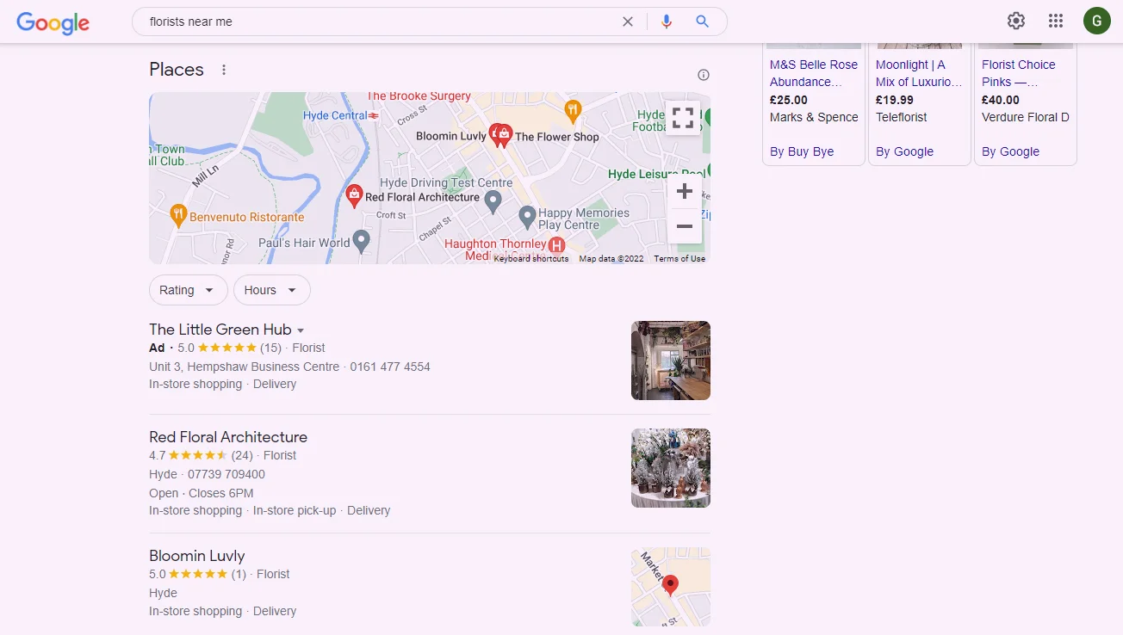Expand the map to fullscreen

click(x=683, y=118)
